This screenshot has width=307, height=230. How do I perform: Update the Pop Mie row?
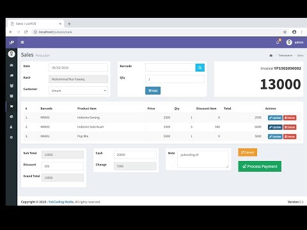pyautogui.click(x=275, y=137)
